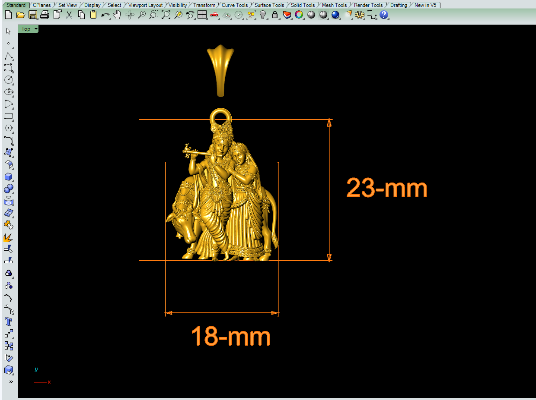
Task: Toggle the lock objects padlock icon
Action: pyautogui.click(x=275, y=15)
